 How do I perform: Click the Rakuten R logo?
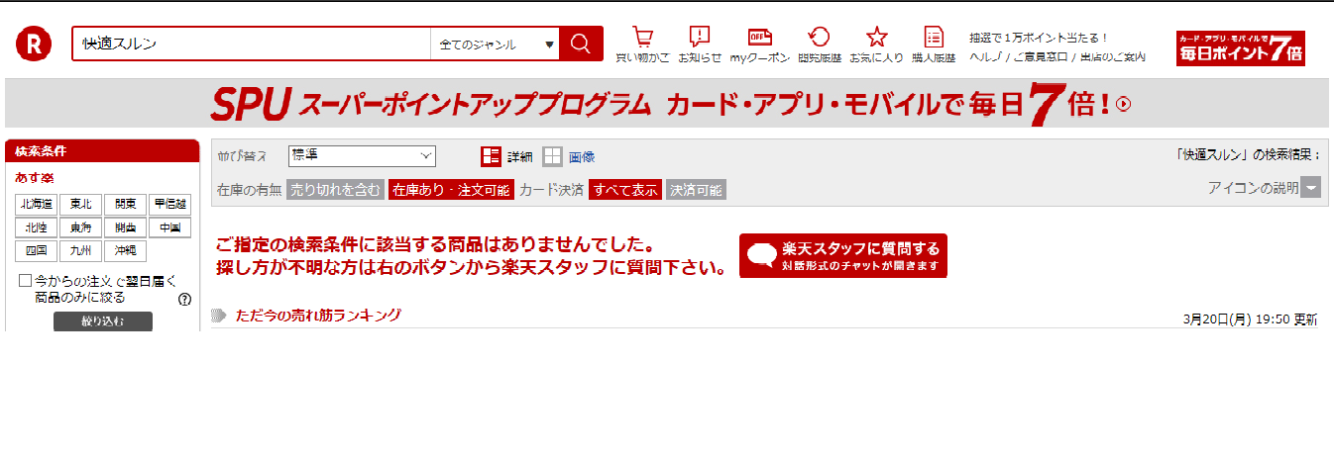click(33, 44)
